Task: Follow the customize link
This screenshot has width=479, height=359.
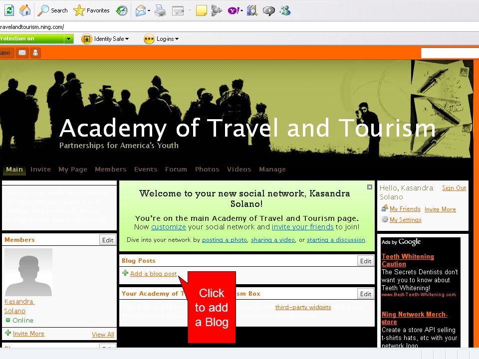Action: [x=169, y=227]
